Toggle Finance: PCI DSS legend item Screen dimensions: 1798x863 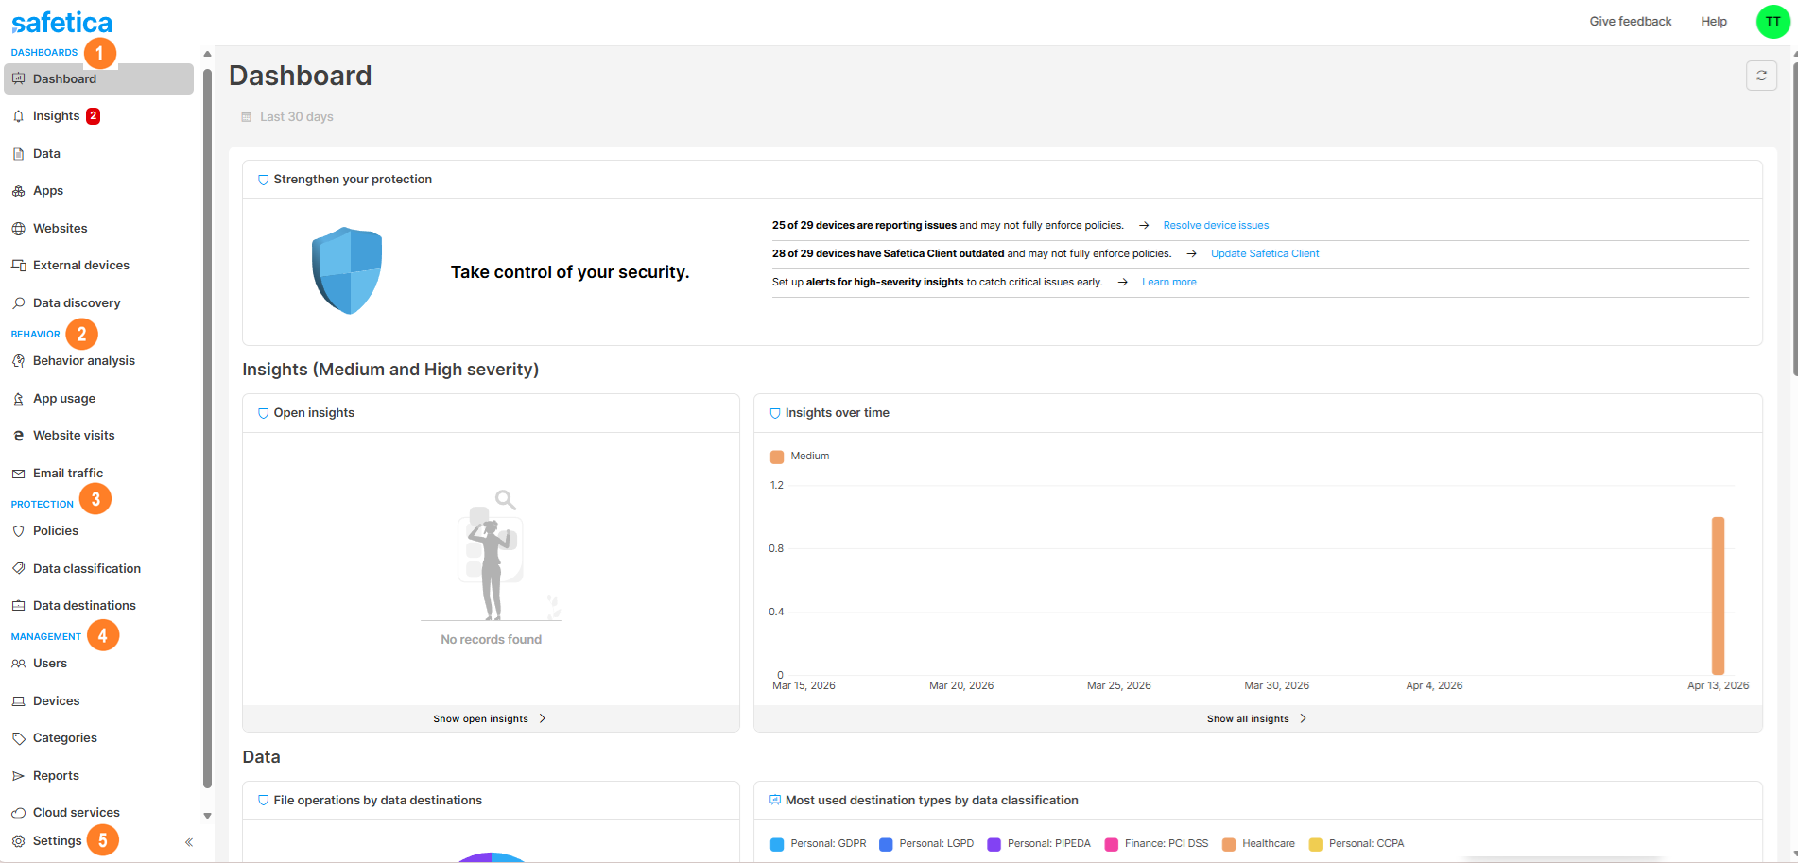pos(1156,844)
